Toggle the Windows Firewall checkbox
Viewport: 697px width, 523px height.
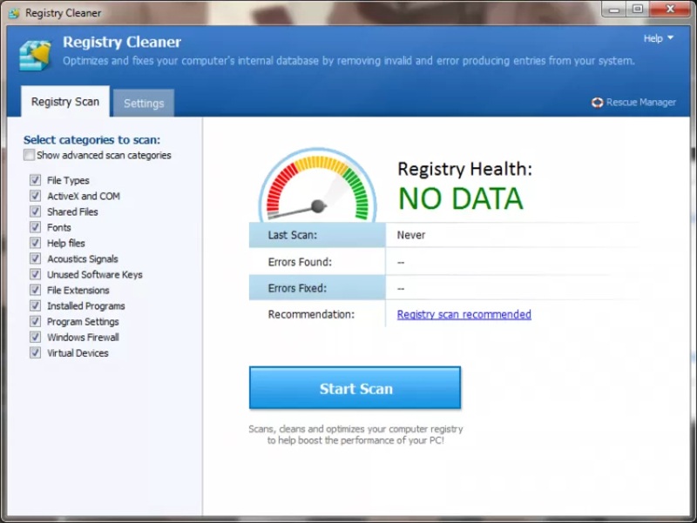[36, 337]
